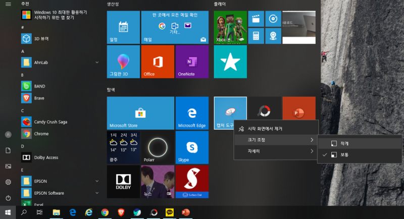Open the OneNote tile
Viewport: 404px width, 219px height.
[x=192, y=62]
